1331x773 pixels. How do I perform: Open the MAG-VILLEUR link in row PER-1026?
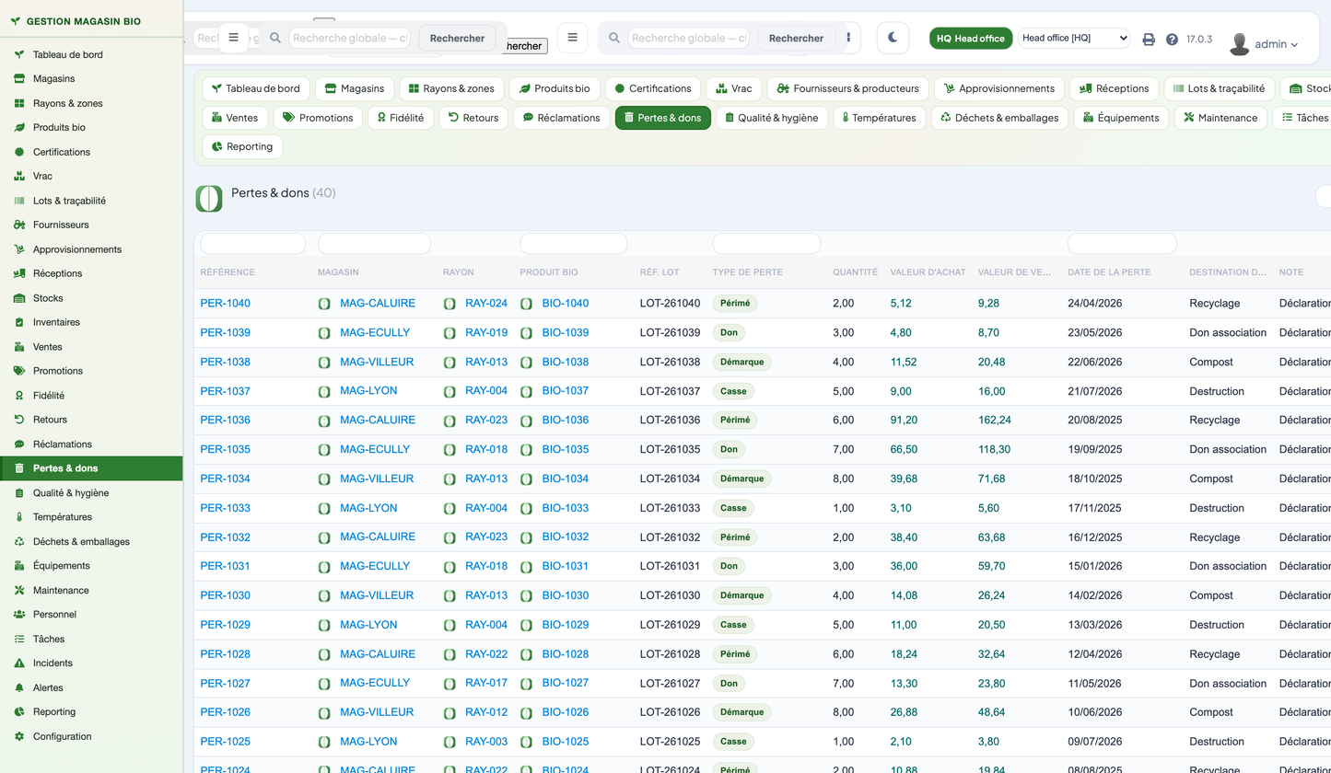[x=377, y=712]
